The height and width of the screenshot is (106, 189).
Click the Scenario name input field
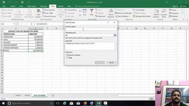(x=91, y=29)
